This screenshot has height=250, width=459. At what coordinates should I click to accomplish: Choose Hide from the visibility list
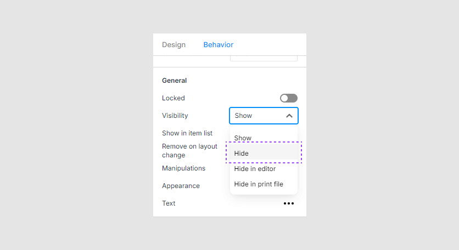click(242, 154)
